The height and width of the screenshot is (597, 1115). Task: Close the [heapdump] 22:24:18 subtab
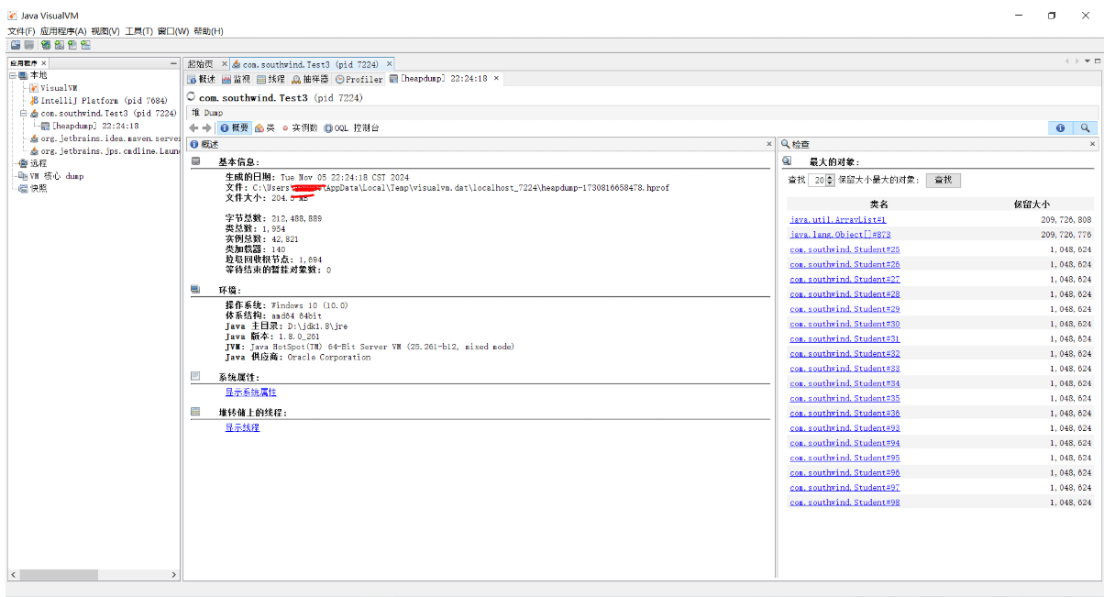click(497, 78)
